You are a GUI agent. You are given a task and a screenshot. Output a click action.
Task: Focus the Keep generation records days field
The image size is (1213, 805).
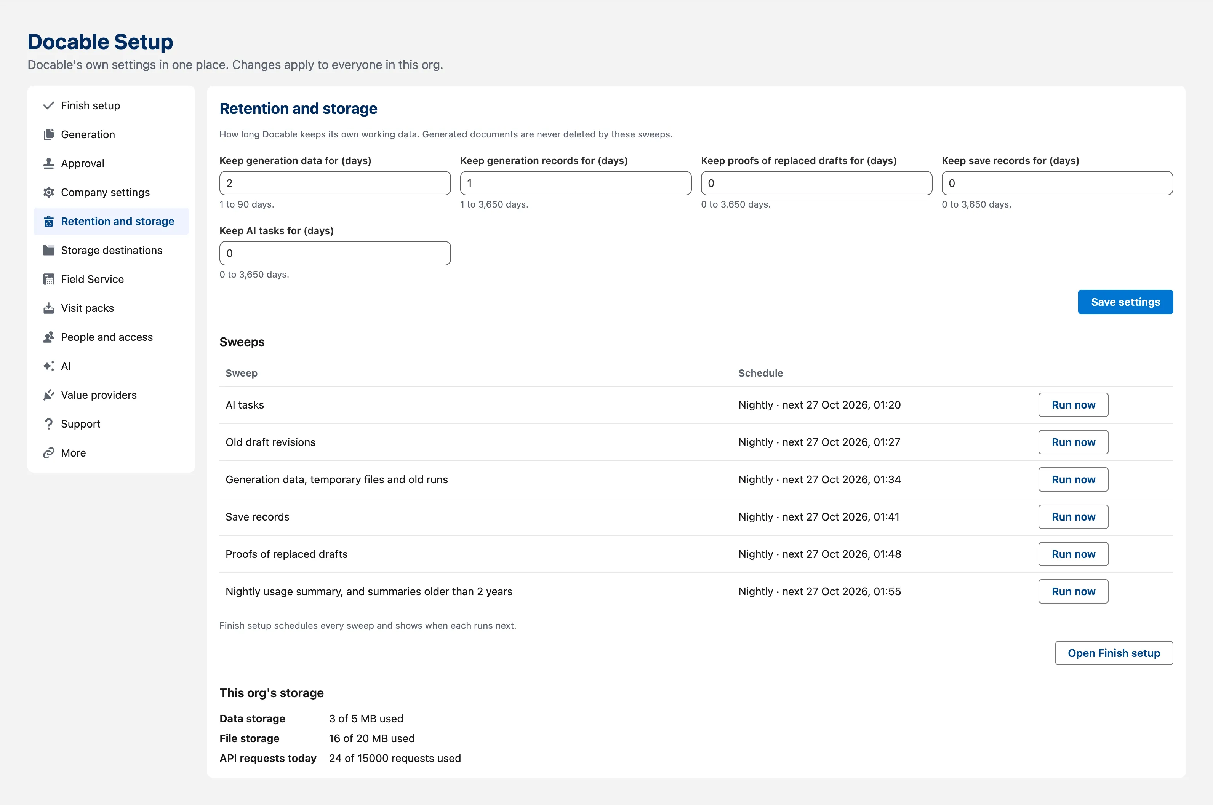tap(576, 183)
